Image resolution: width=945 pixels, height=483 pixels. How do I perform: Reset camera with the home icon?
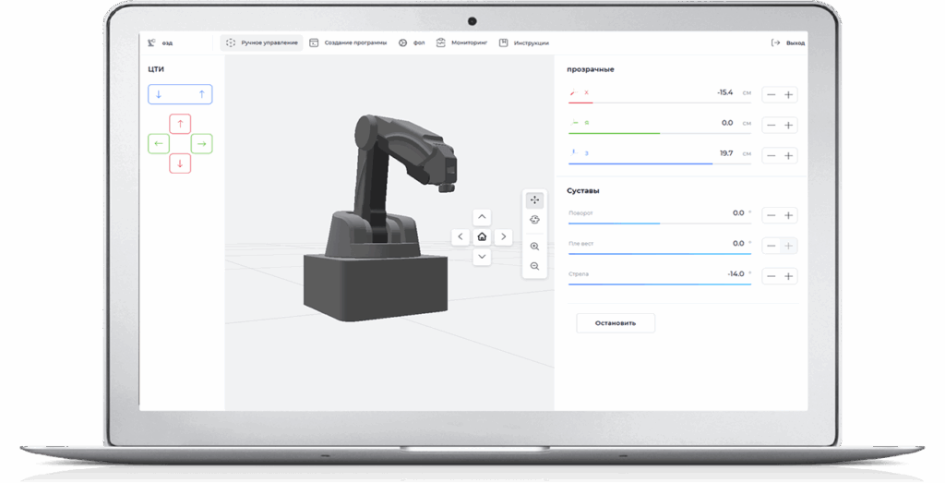coord(482,237)
